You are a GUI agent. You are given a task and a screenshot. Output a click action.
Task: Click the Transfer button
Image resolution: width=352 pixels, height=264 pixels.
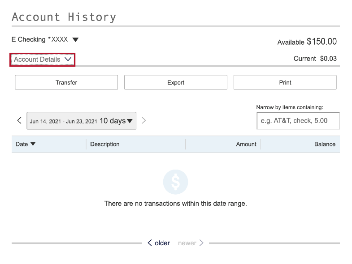coord(66,82)
